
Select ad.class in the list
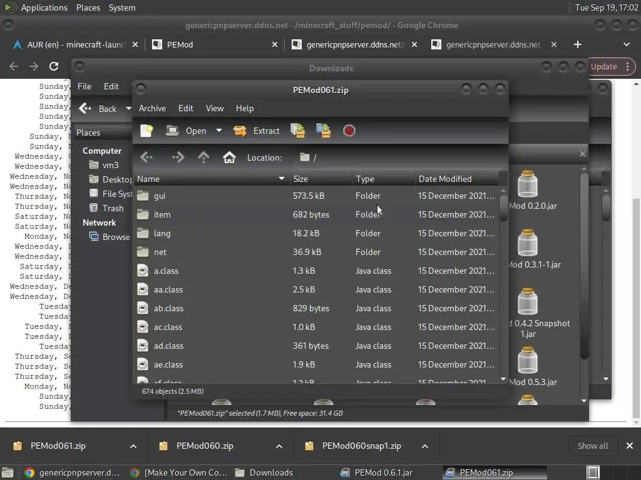point(316,346)
